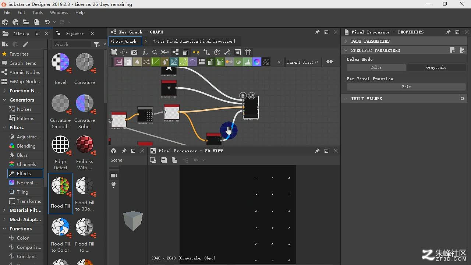This screenshot has width=471, height=265.
Task: Click the fit graph to view icon
Action: [114, 52]
